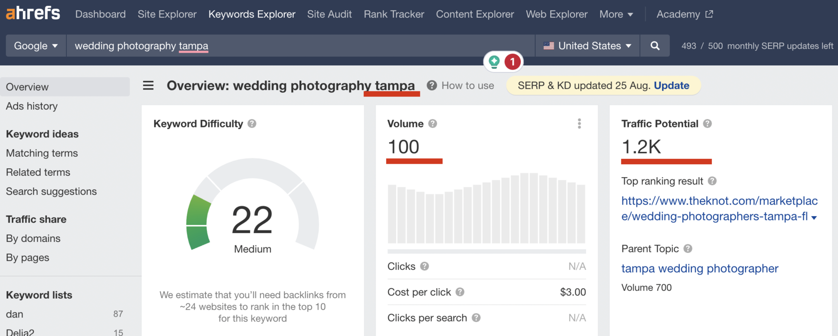Click the Update link for SERP data

[x=671, y=86]
